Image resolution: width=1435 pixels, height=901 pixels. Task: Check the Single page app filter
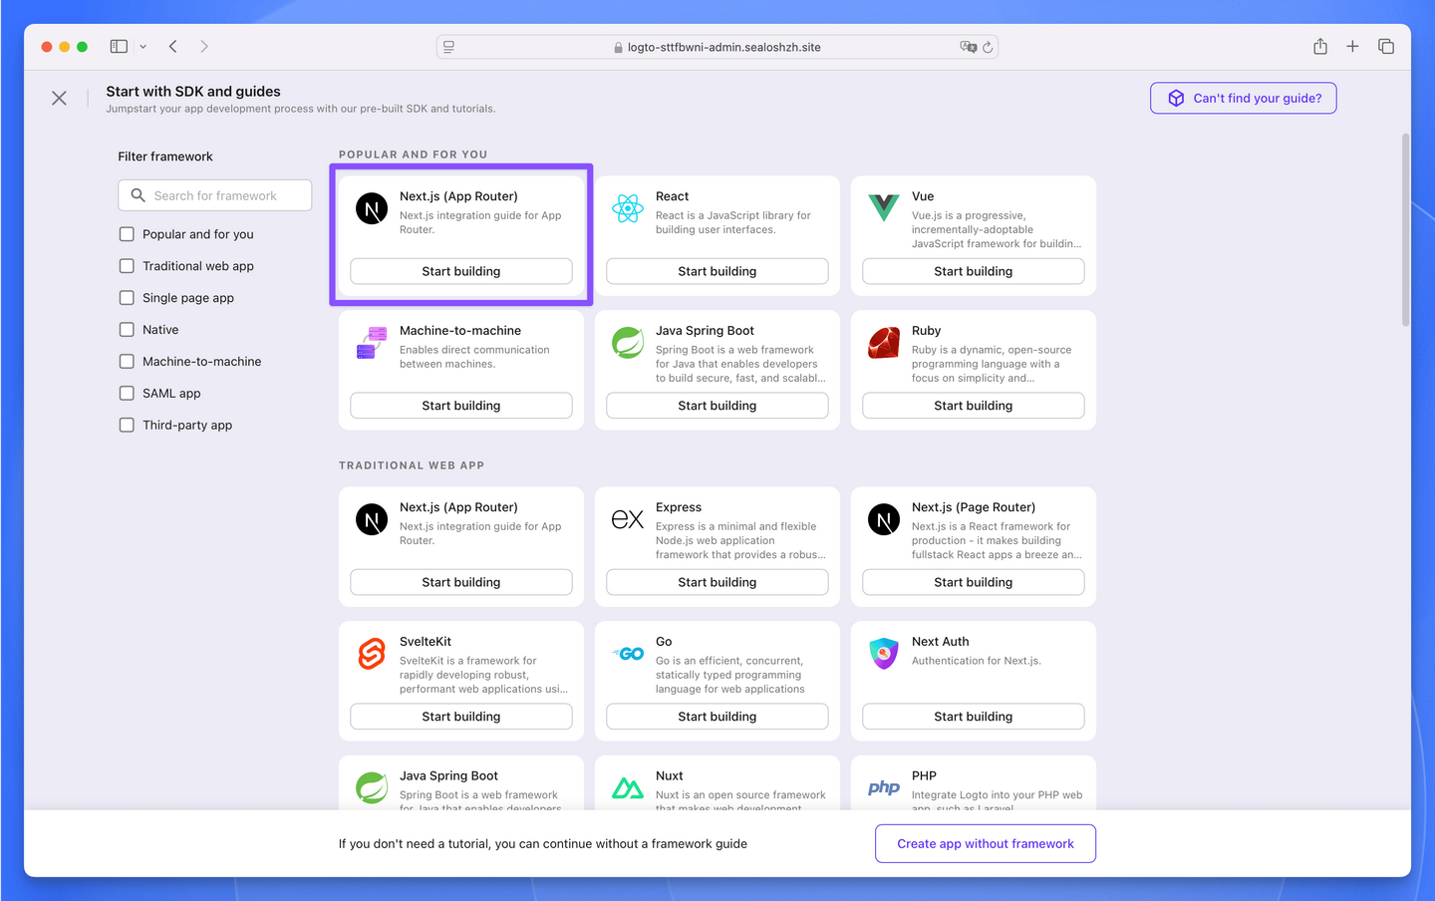pos(127,297)
